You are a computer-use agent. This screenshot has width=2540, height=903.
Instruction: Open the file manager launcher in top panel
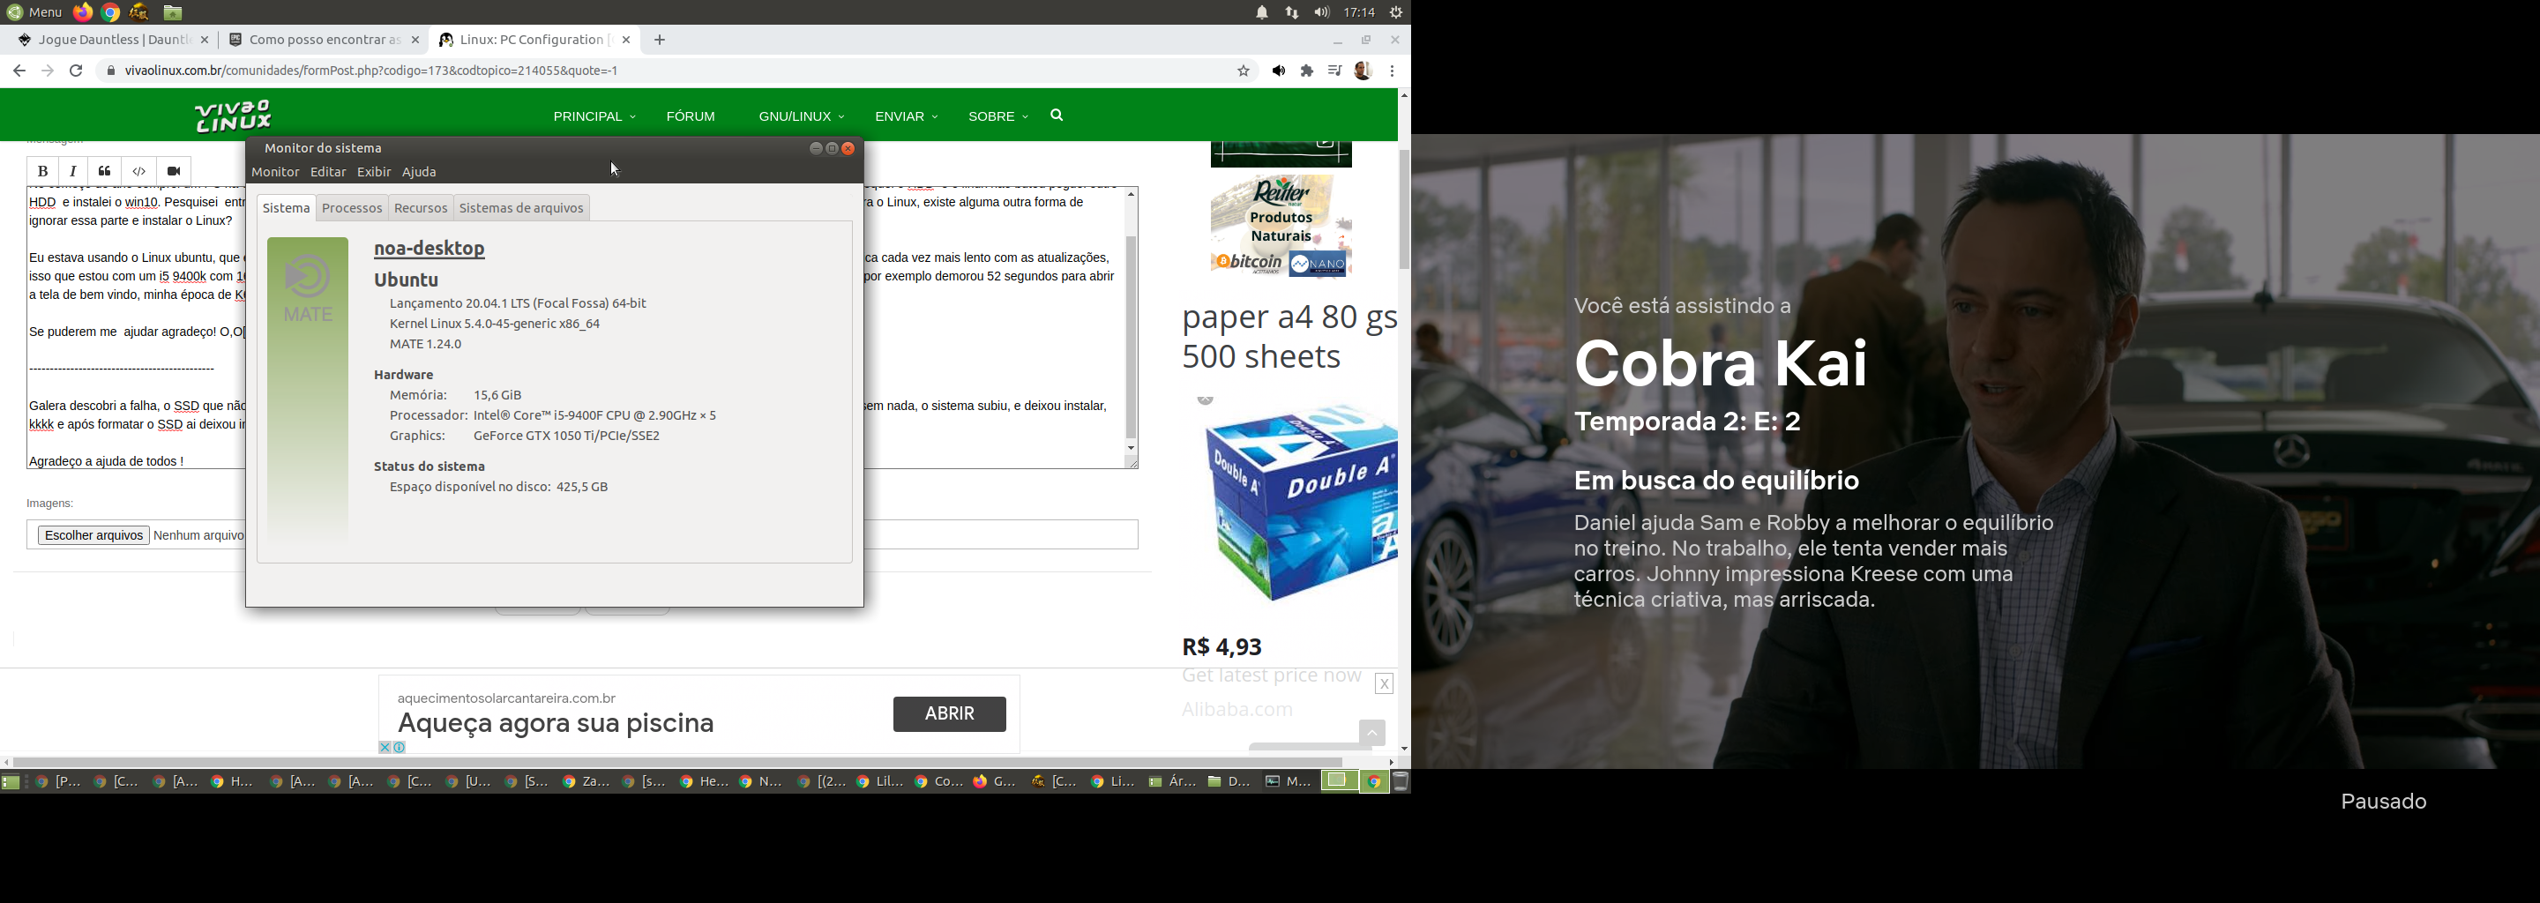(173, 13)
